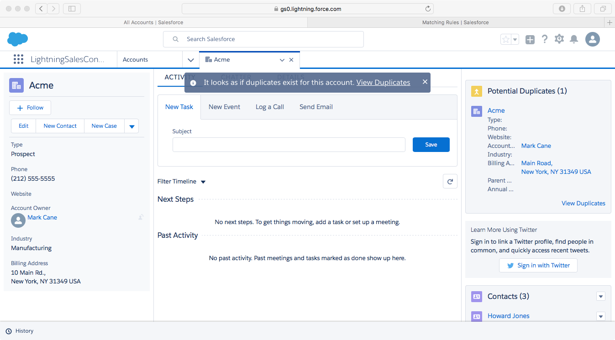Image resolution: width=615 pixels, height=340 pixels.
Task: Open Main Road billing address link
Action: tap(556, 167)
